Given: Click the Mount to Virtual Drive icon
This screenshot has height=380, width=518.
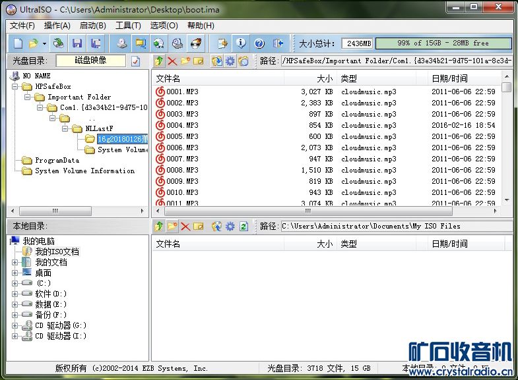Looking at the screenshot, I should pyautogui.click(x=178, y=43).
